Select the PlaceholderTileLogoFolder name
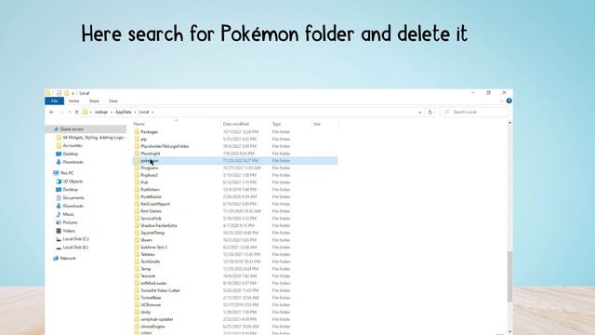Viewport: 595px width, 335px height. [x=165, y=146]
